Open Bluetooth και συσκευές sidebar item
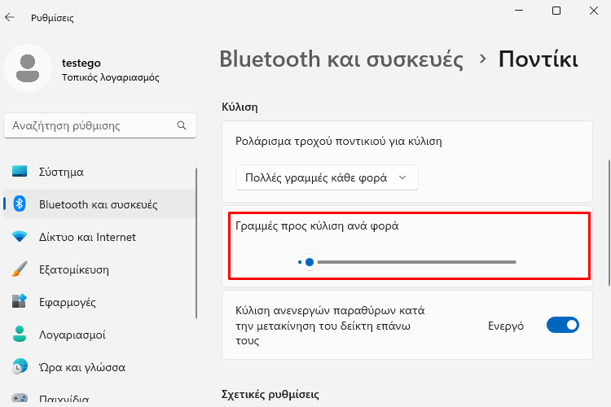611x407 pixels. coord(99,204)
